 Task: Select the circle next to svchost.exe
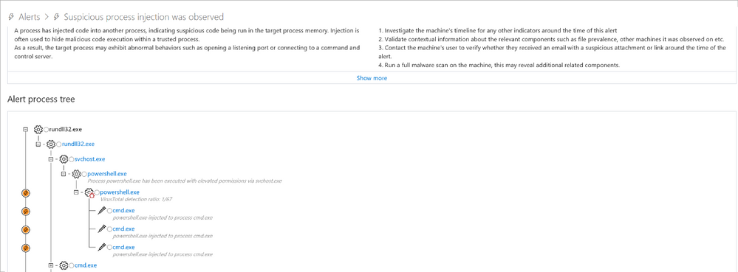click(x=72, y=160)
